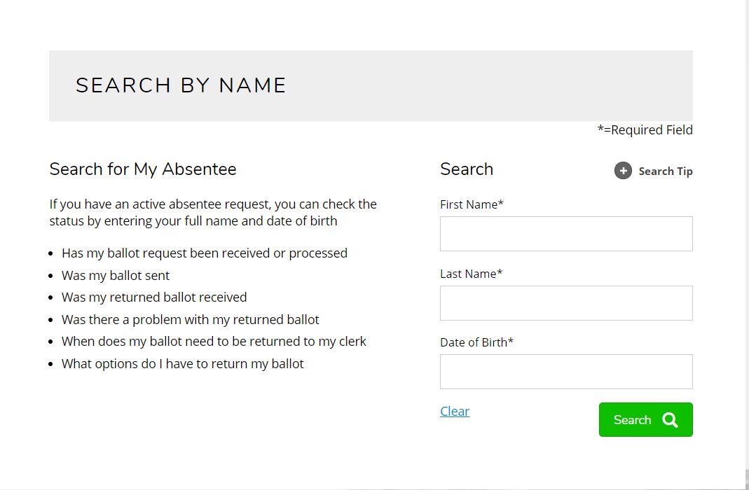Click the scrollbar track on the right edge
749x490 pixels.
[x=745, y=245]
